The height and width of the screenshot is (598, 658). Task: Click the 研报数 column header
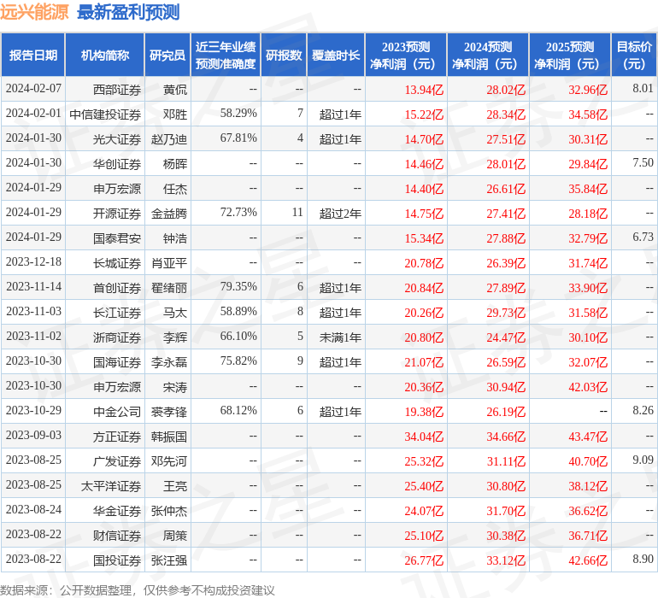point(284,55)
